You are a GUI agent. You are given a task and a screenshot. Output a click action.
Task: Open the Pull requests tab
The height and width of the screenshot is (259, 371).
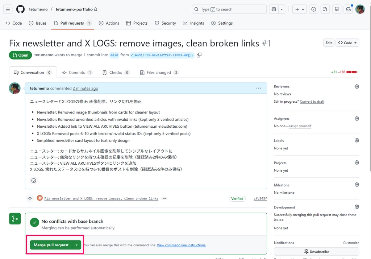click(x=72, y=23)
